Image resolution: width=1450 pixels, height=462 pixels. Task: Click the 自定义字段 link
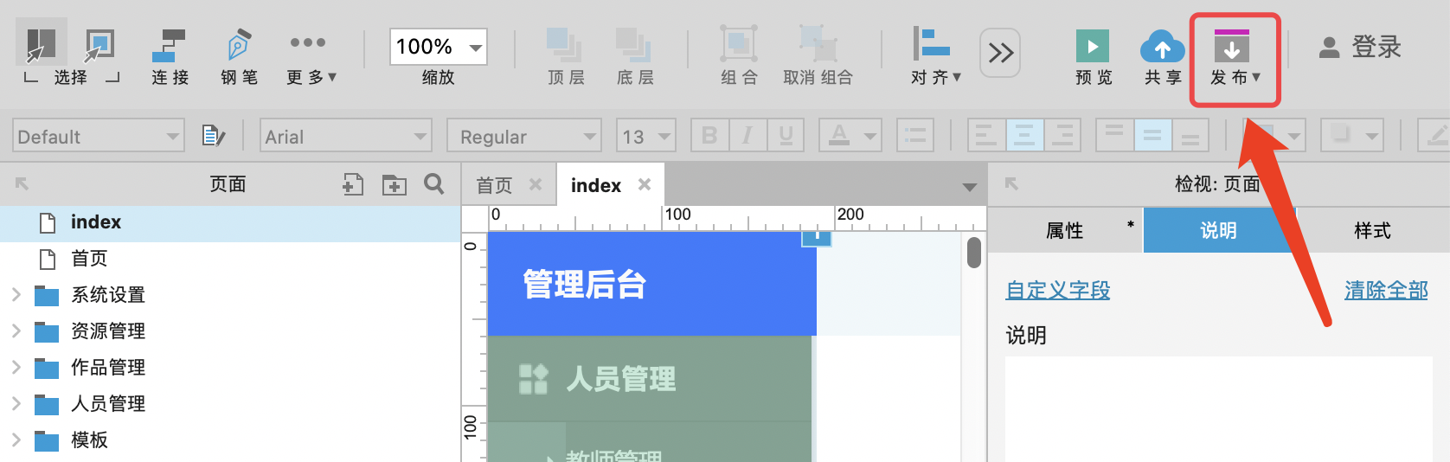click(x=1057, y=291)
